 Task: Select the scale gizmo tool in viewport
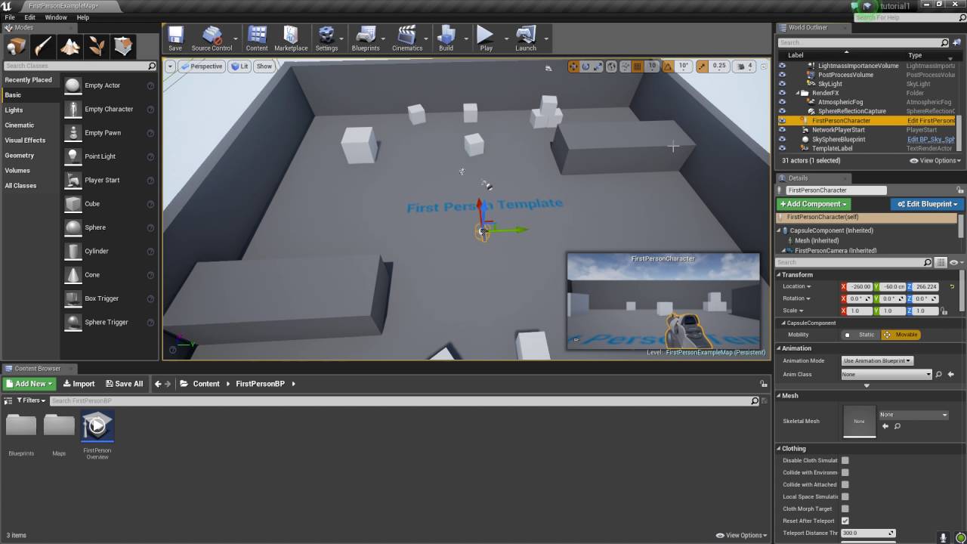tap(598, 66)
